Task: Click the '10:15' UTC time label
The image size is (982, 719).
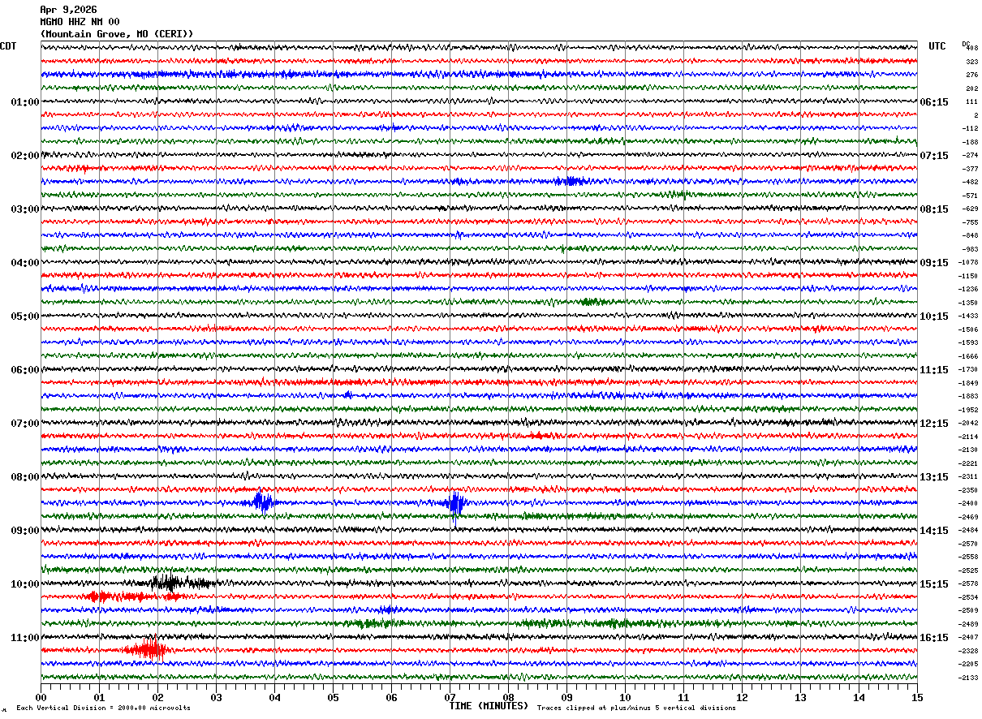Action: click(934, 316)
